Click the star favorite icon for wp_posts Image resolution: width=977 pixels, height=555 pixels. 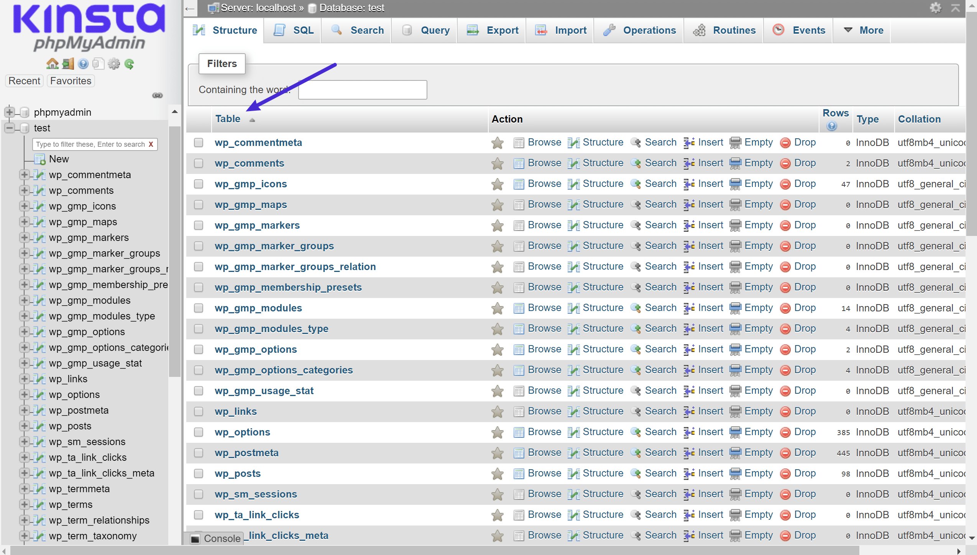click(x=497, y=474)
